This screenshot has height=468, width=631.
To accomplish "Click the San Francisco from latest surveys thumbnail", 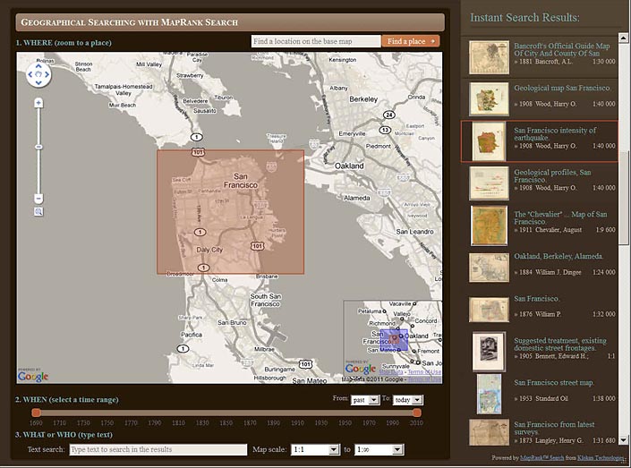I will tap(489, 432).
